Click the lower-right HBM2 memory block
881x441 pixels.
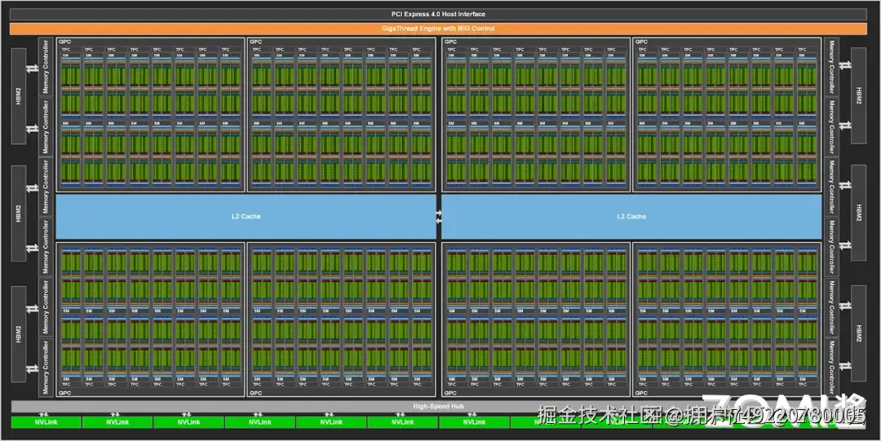click(858, 333)
